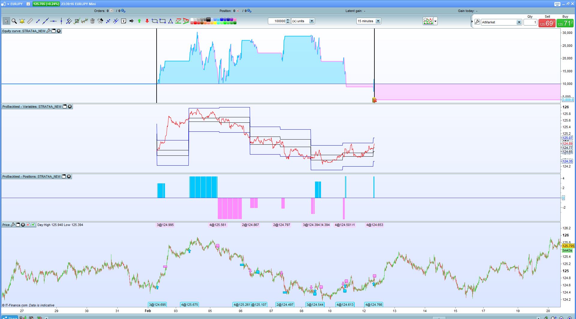
Task: Maximize the ProBacktest Positions panel
Action: 64,176
